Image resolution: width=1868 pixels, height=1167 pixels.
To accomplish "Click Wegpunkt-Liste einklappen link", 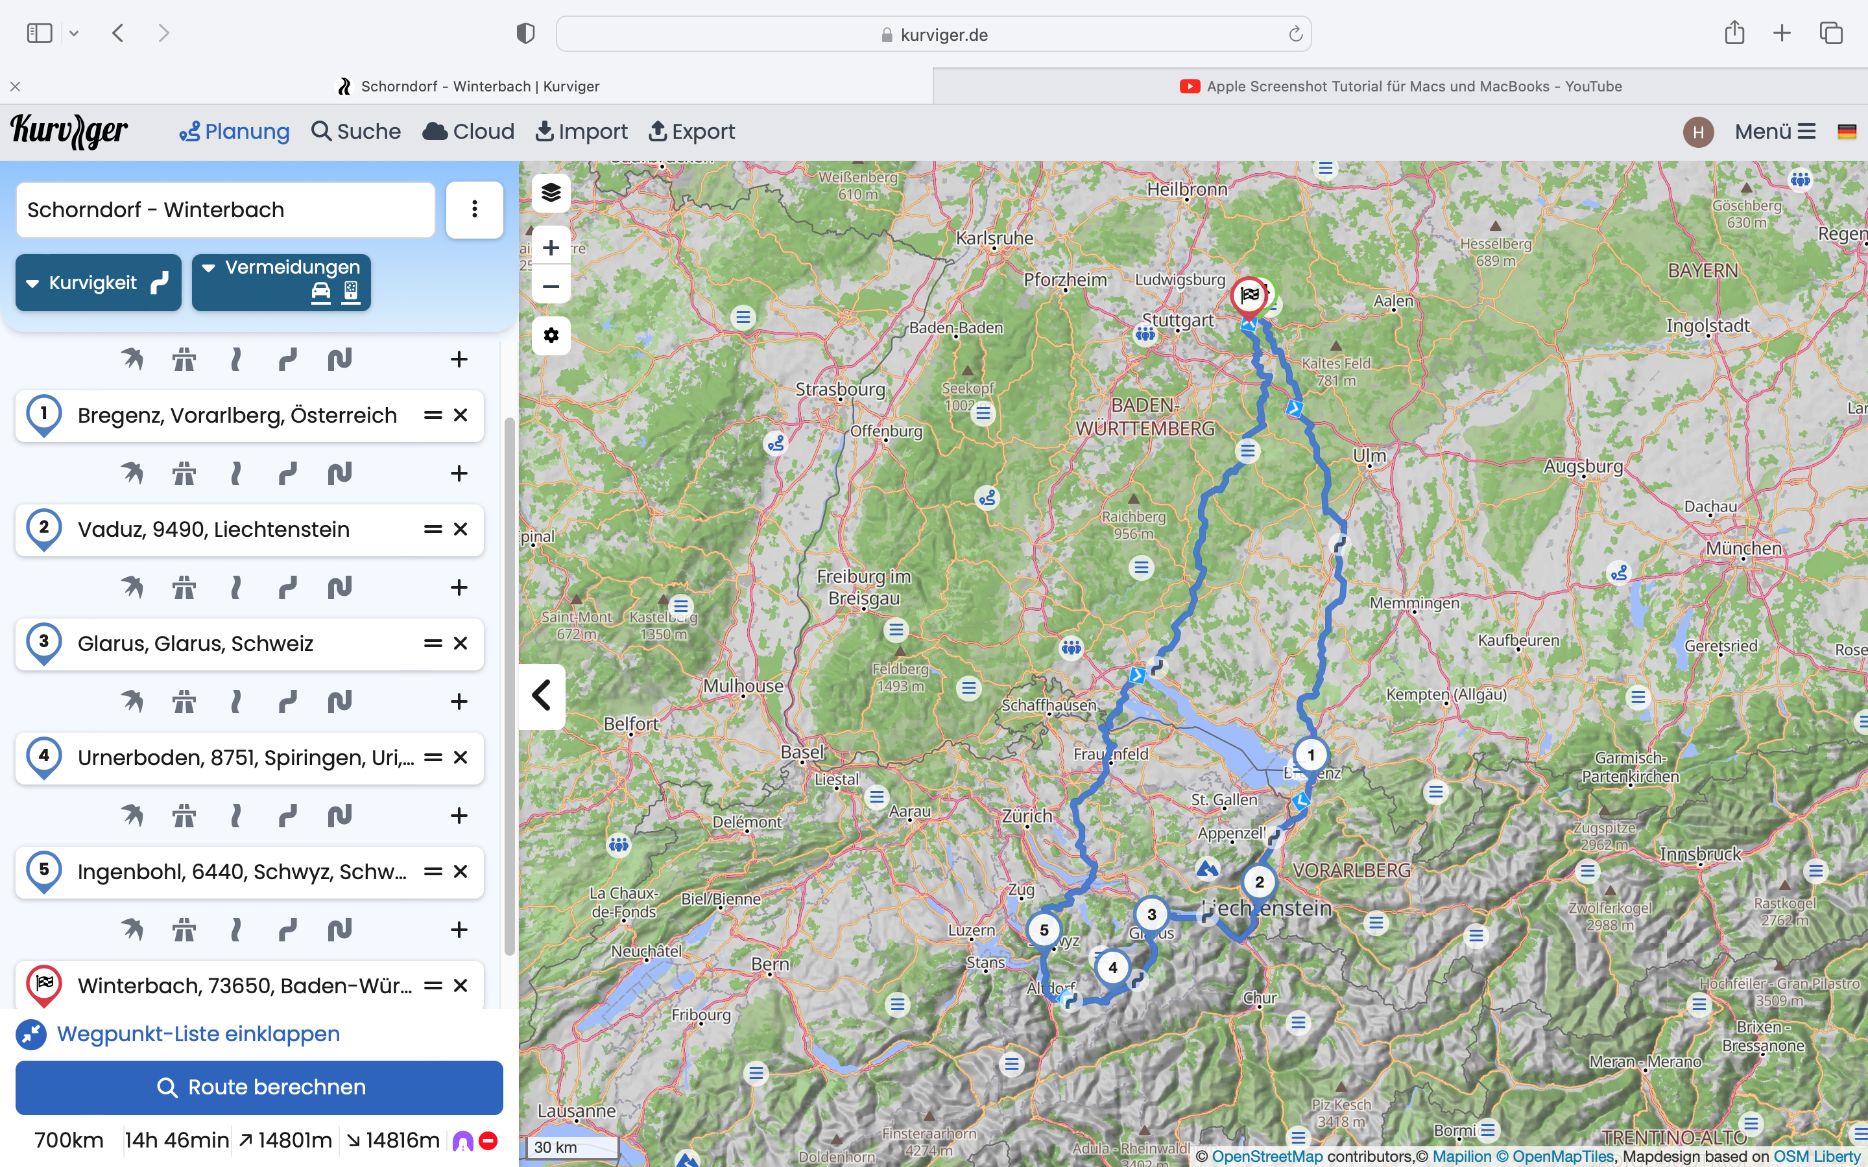I will [178, 1033].
